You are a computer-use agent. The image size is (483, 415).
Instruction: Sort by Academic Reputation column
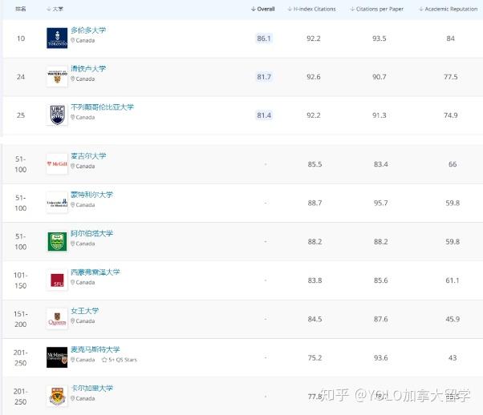(x=451, y=9)
